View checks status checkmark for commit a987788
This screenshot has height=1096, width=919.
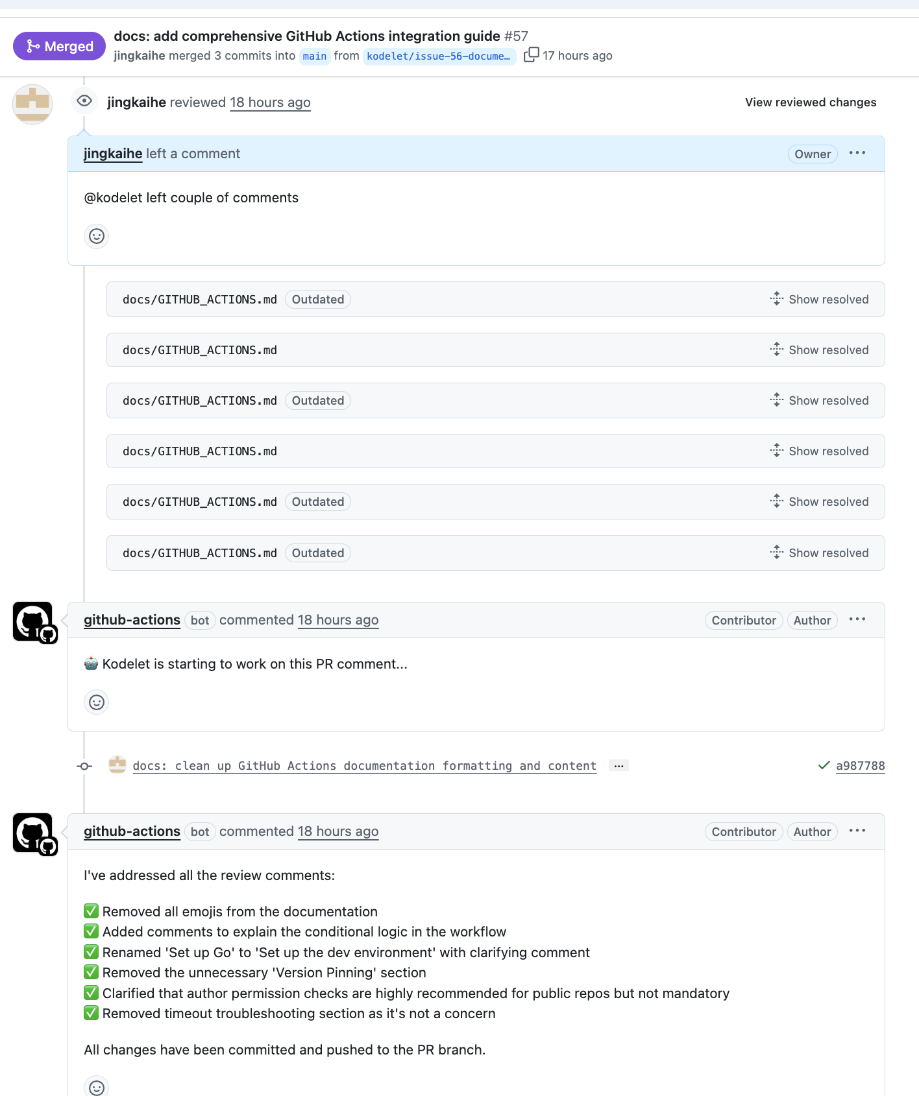pos(824,765)
